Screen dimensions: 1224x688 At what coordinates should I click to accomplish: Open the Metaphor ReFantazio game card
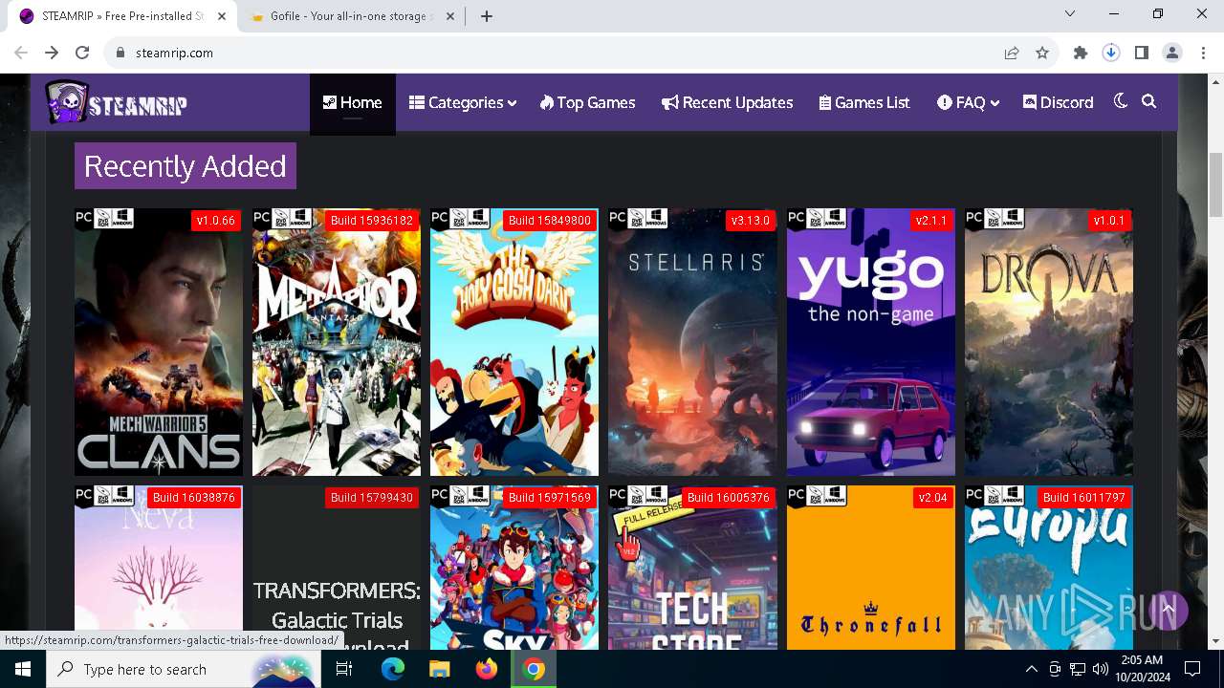(x=337, y=341)
